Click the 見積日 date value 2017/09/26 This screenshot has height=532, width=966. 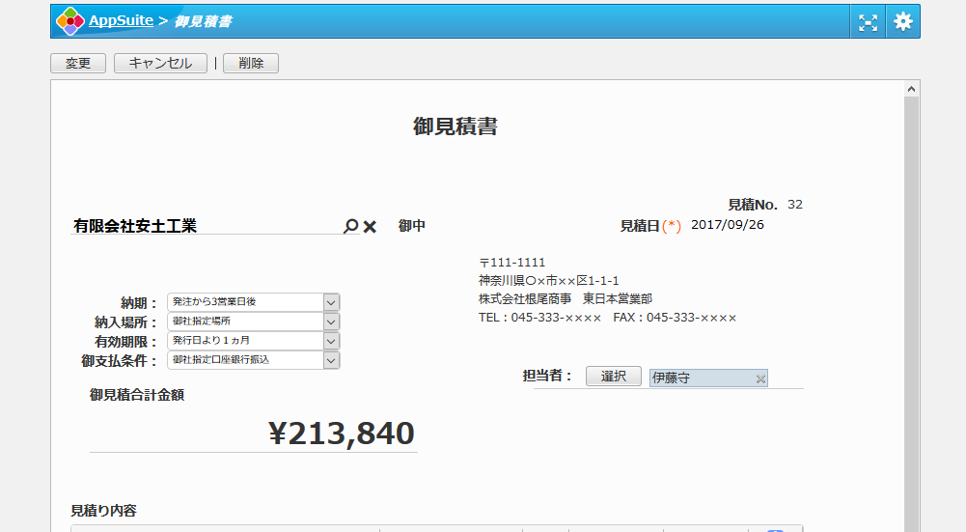[728, 225]
